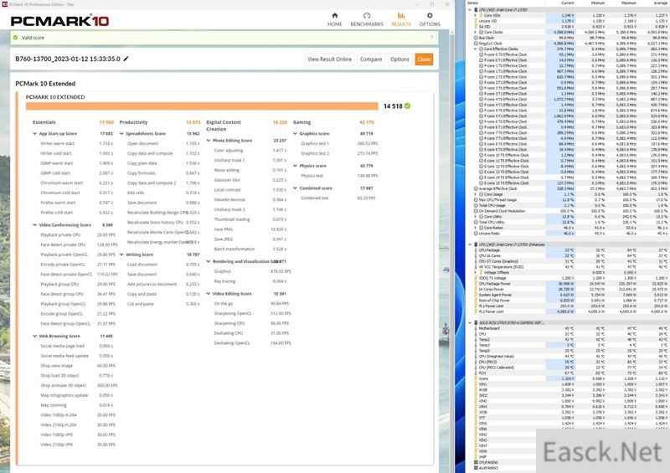The image size is (670, 473).
Task: Click Motherboard temperature sensor icon
Action: pyautogui.click(x=476, y=328)
